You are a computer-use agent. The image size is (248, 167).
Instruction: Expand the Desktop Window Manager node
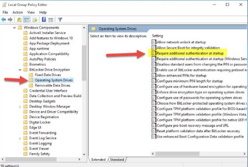coord(20,106)
